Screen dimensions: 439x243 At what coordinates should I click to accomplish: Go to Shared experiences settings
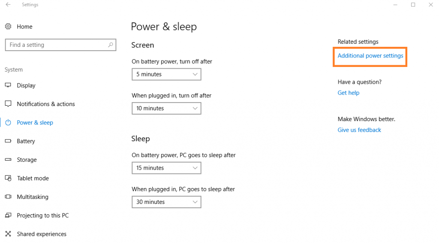point(42,234)
